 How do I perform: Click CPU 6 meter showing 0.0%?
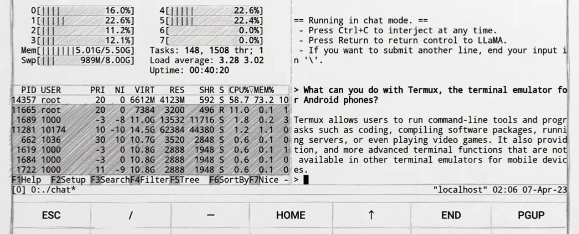tap(211, 30)
